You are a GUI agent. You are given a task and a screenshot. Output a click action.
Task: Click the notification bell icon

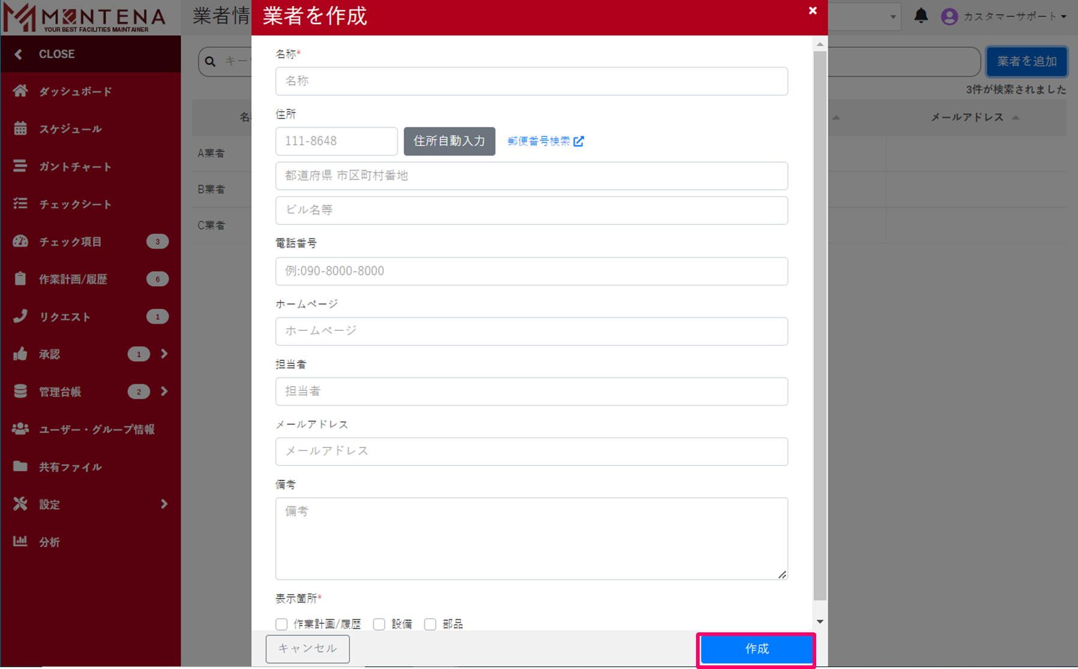point(921,16)
